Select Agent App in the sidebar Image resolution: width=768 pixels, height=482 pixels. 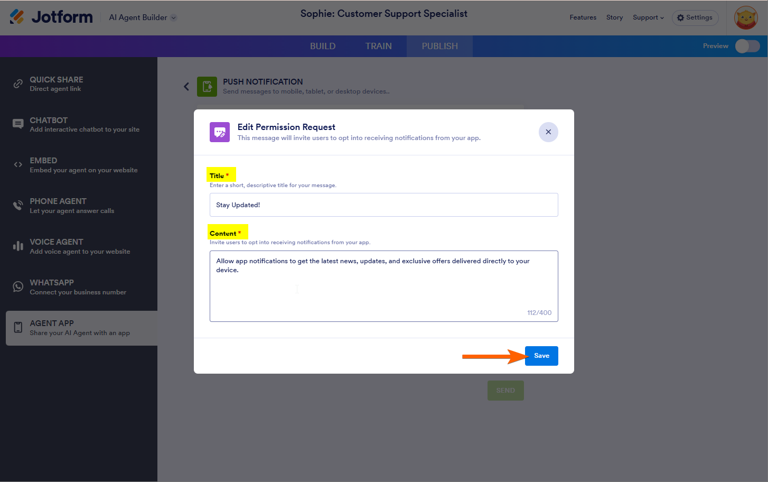point(81,328)
